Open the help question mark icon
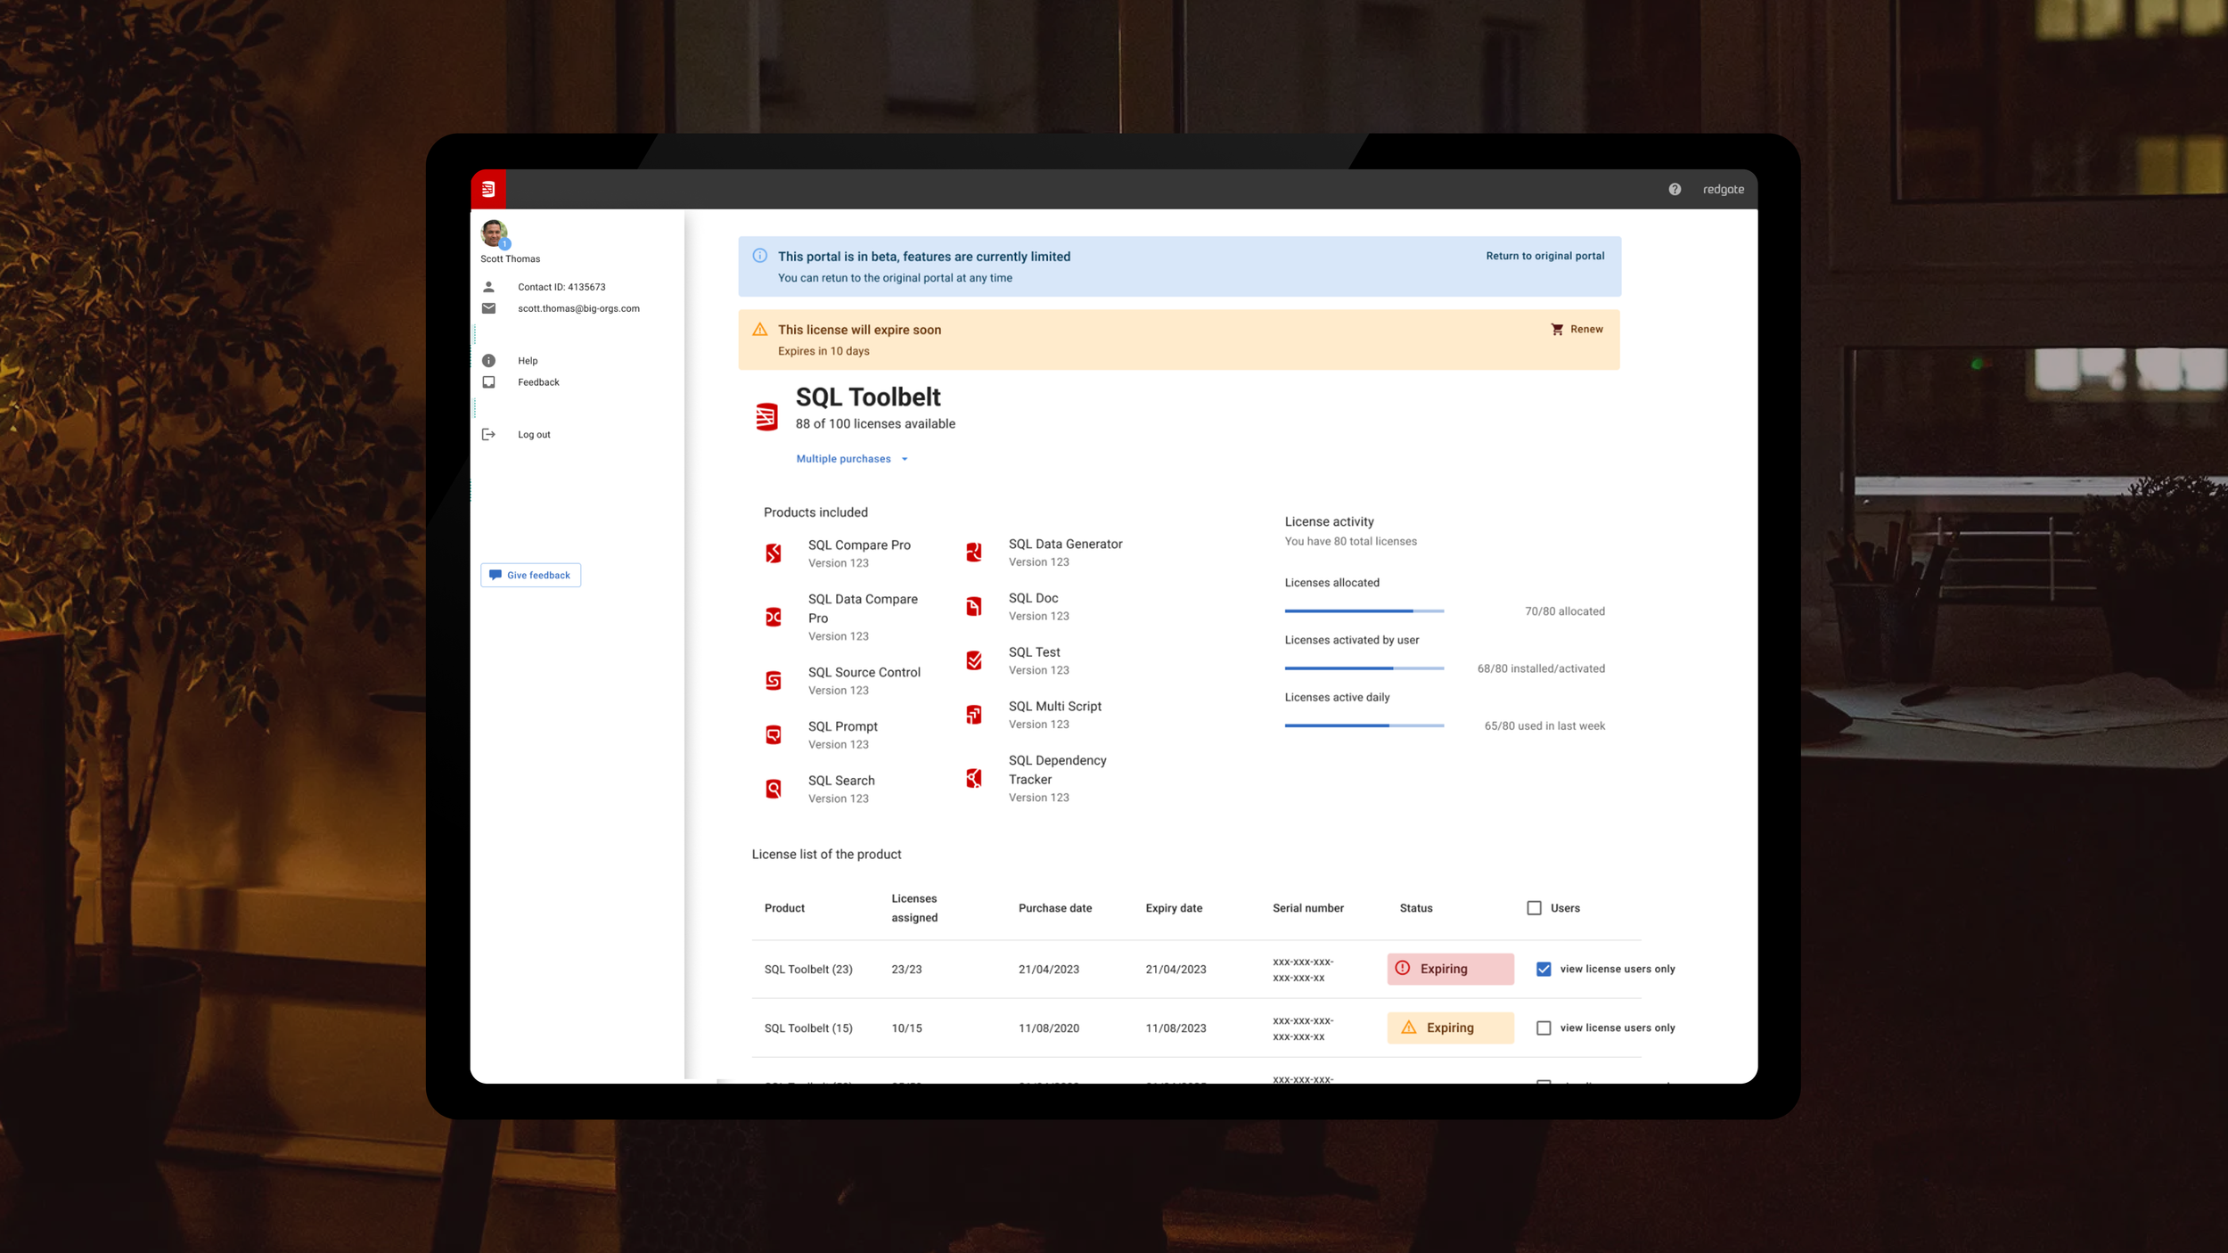The image size is (2228, 1253). [x=1675, y=189]
